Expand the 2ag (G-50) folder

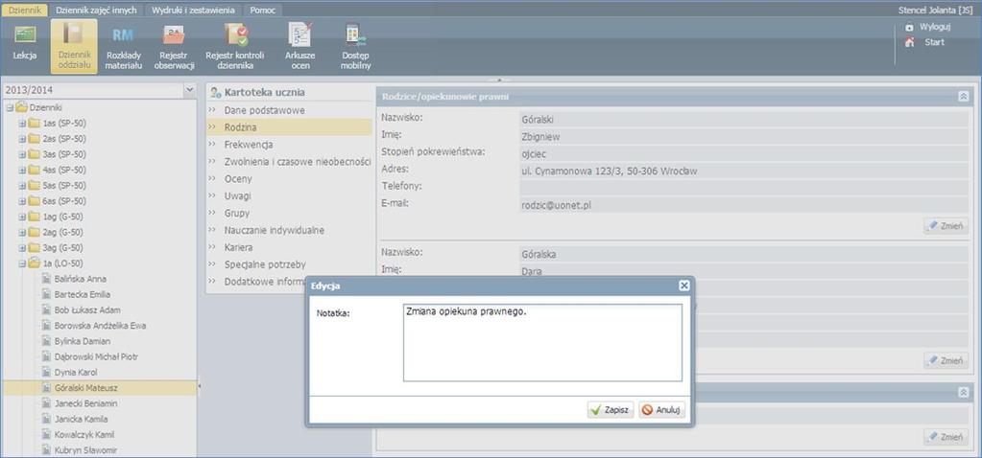[22, 233]
